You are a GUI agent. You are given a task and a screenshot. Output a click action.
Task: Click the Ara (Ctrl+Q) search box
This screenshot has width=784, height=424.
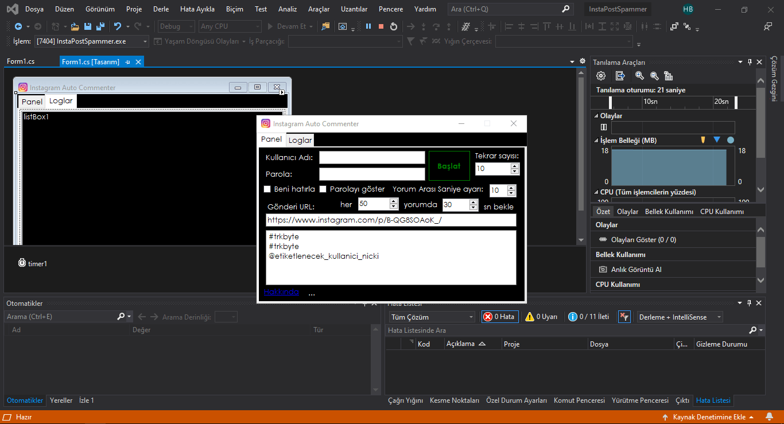510,9
